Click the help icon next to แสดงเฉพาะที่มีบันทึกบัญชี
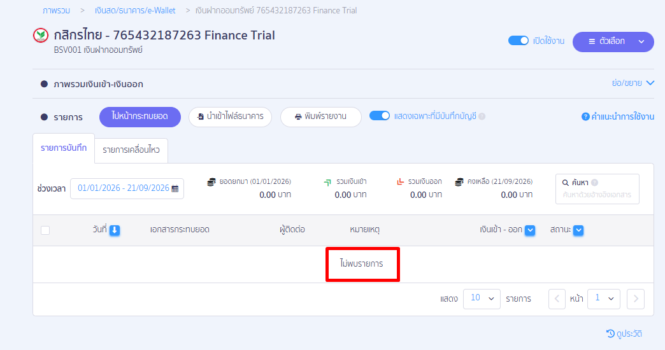 coord(482,116)
